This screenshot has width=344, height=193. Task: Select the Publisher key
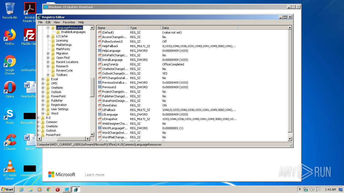[57, 101]
